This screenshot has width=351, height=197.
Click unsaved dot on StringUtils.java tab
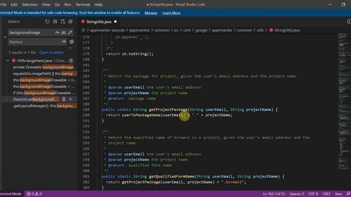[115, 22]
